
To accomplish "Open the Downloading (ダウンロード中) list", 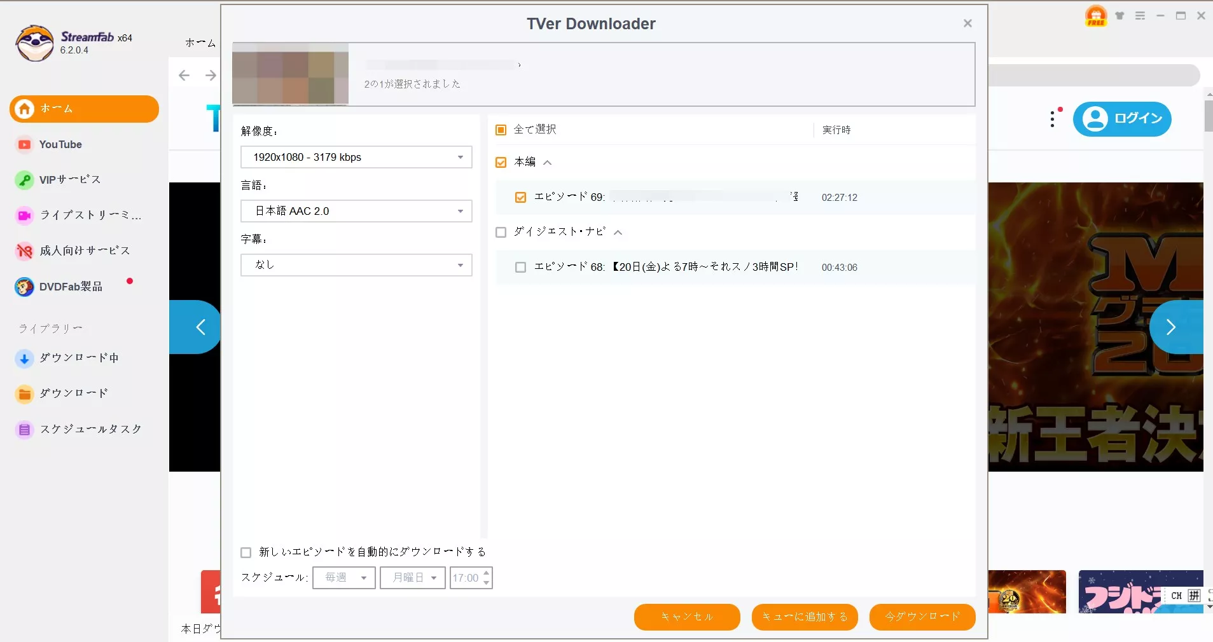I will (67, 358).
